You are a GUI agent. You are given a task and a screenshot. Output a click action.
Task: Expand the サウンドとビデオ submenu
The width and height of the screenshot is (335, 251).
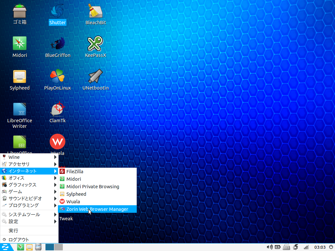[29, 198]
